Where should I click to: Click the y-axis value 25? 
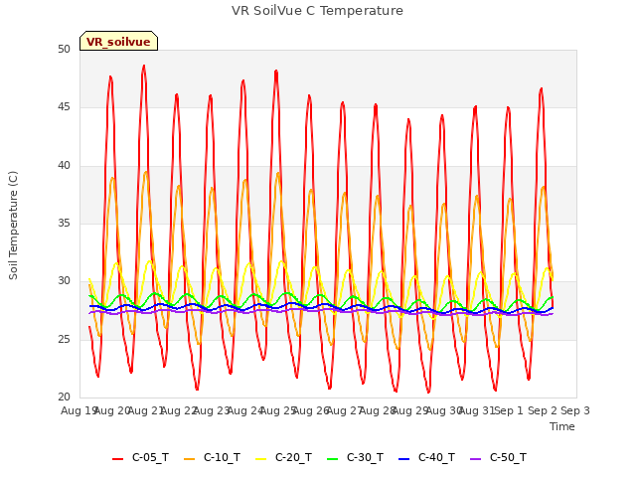(64, 339)
